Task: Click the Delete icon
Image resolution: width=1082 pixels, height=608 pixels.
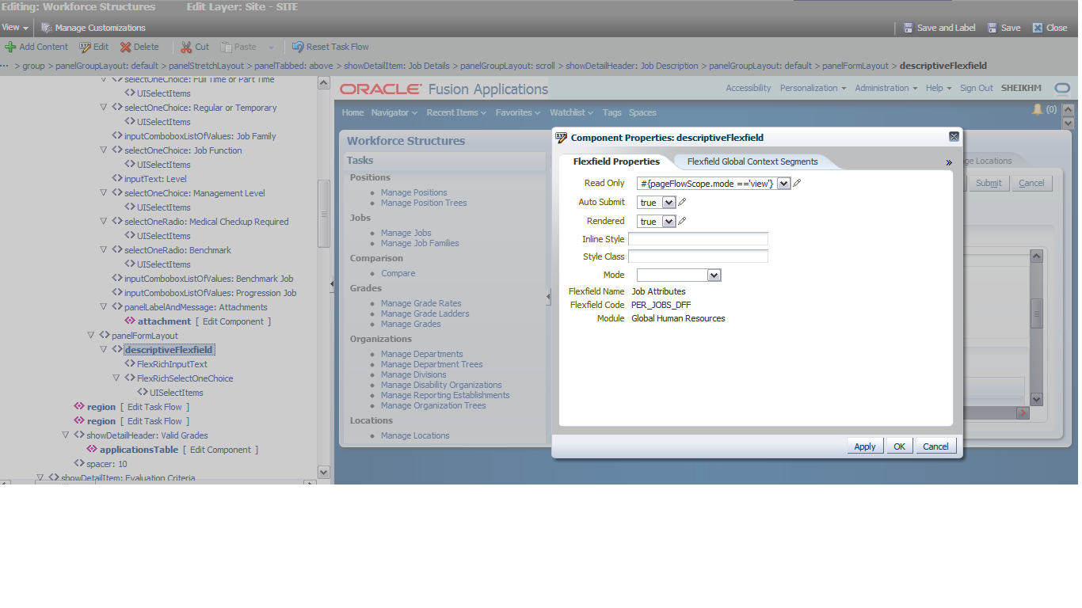Action: pyautogui.click(x=124, y=46)
